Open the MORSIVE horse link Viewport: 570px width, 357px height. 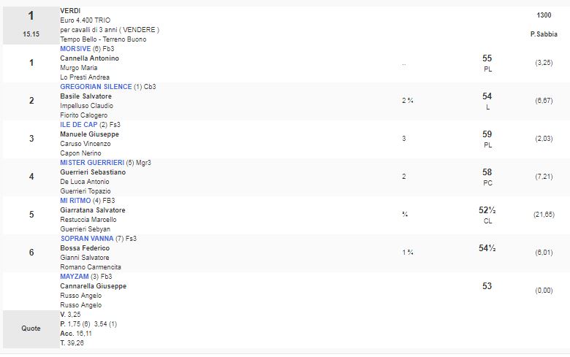[x=75, y=48]
